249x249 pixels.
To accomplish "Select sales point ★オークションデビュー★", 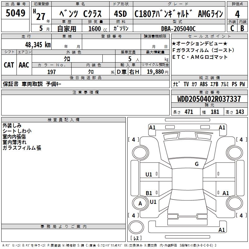I will [x=200, y=43].
